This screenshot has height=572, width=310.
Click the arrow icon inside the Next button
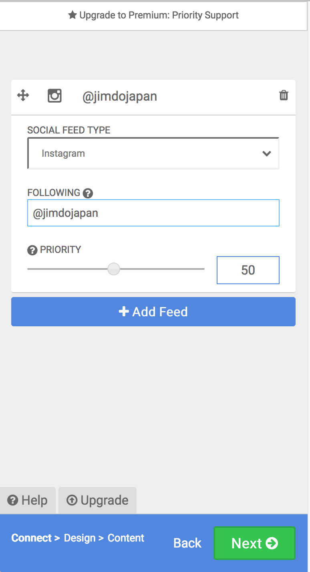(272, 543)
